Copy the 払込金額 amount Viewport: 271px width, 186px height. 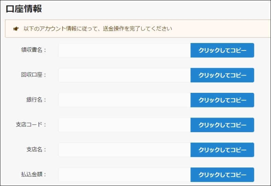click(x=222, y=175)
